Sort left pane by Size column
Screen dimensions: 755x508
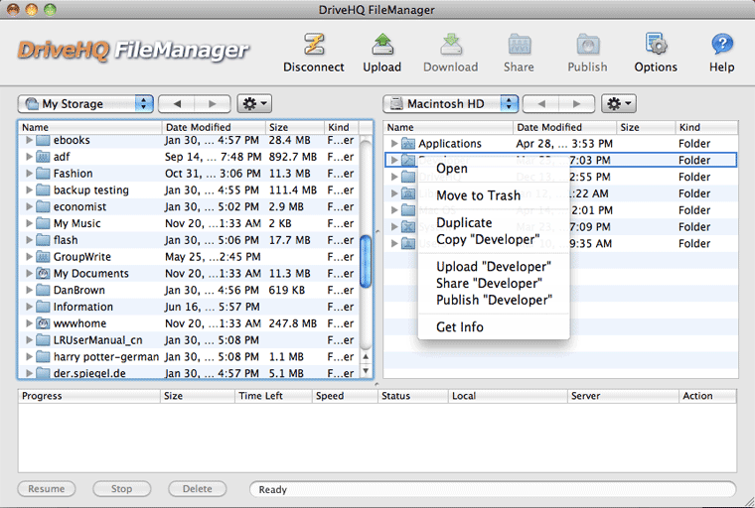click(295, 127)
